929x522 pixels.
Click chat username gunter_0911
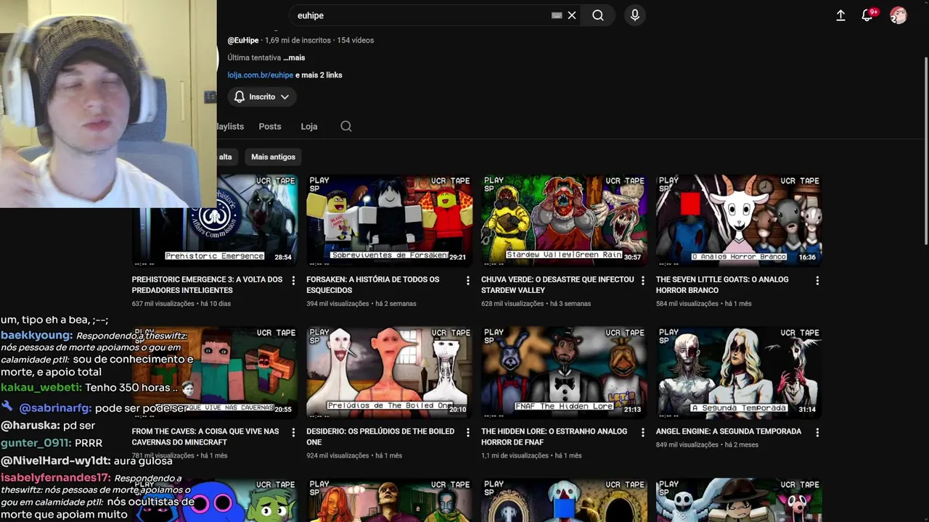[x=36, y=442]
